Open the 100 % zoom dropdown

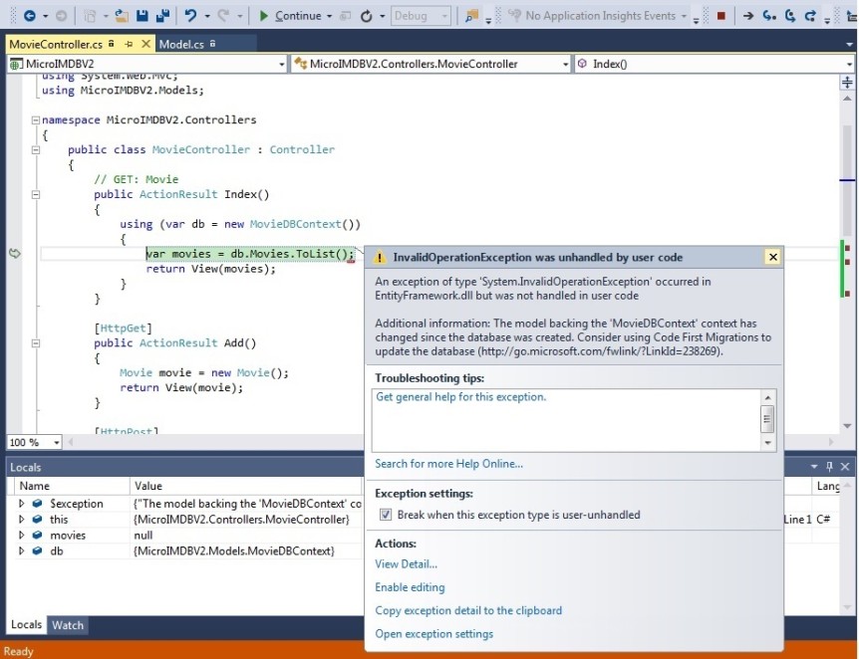[x=56, y=442]
